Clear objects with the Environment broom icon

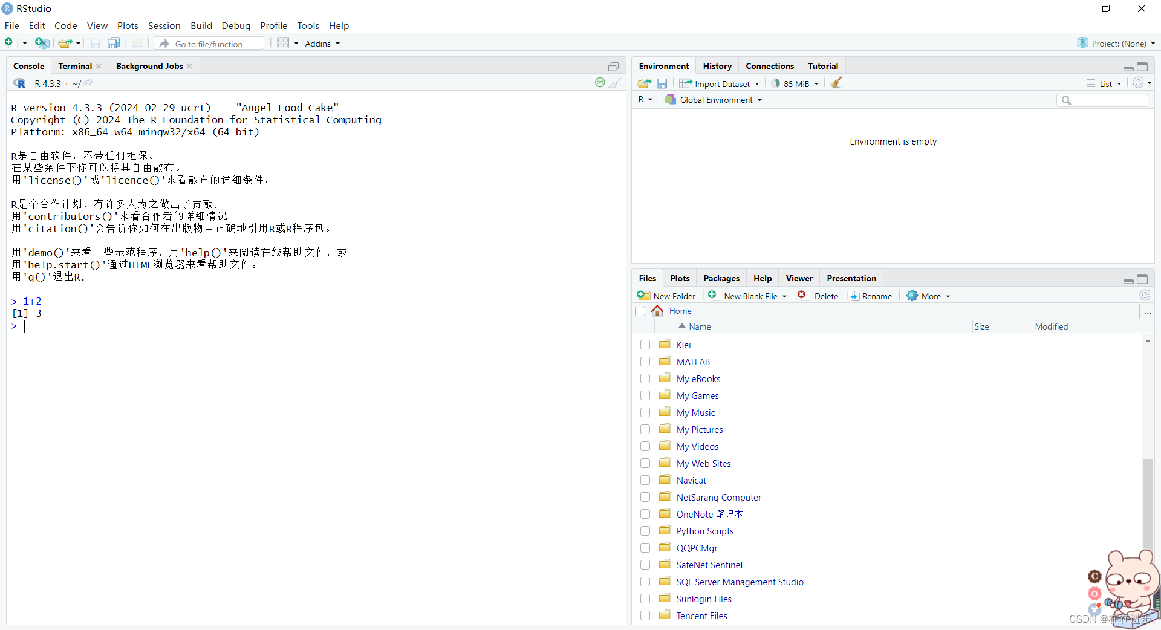click(x=836, y=83)
